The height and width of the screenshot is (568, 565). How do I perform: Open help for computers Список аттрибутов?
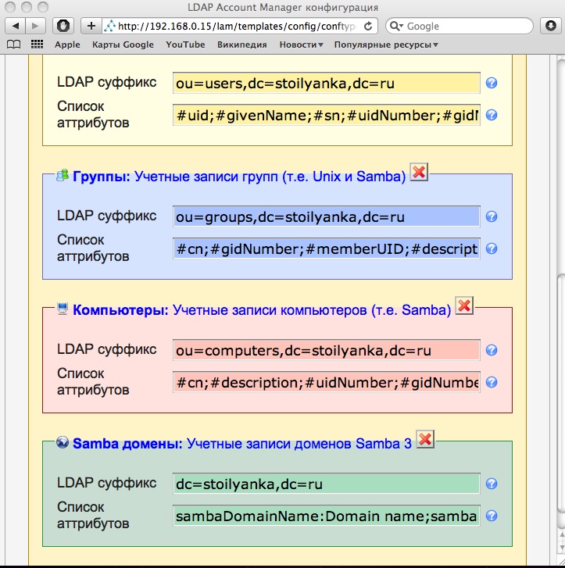coord(492,383)
